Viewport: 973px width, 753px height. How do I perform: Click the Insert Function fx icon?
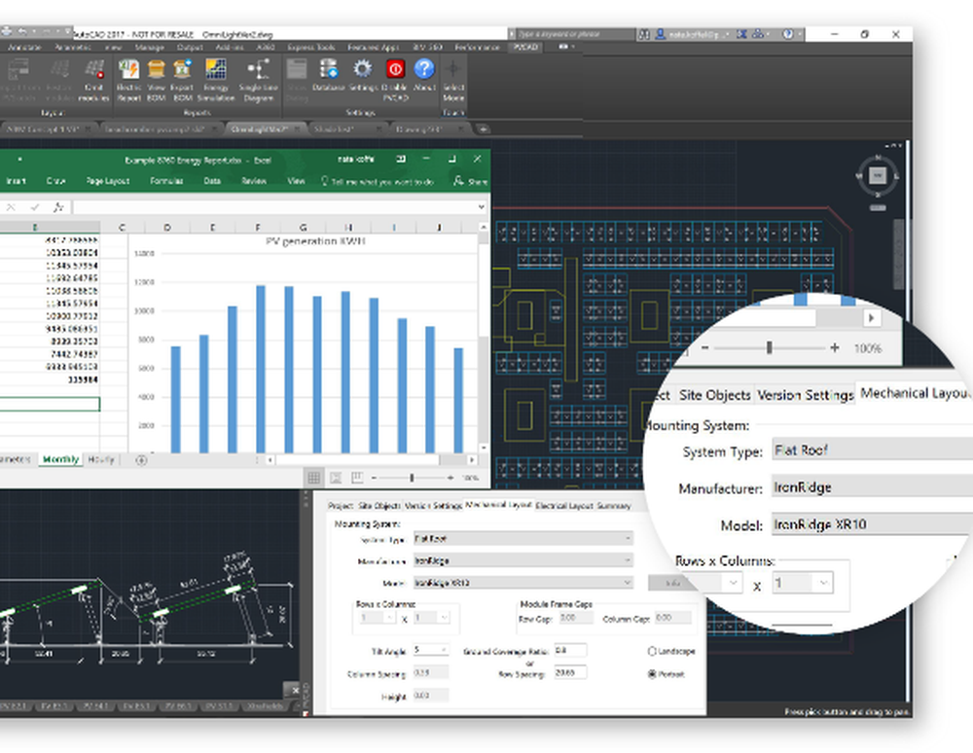58,207
